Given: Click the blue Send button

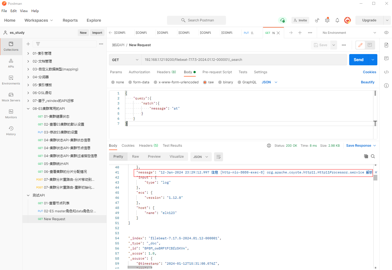Looking at the screenshot, I should coord(358,60).
